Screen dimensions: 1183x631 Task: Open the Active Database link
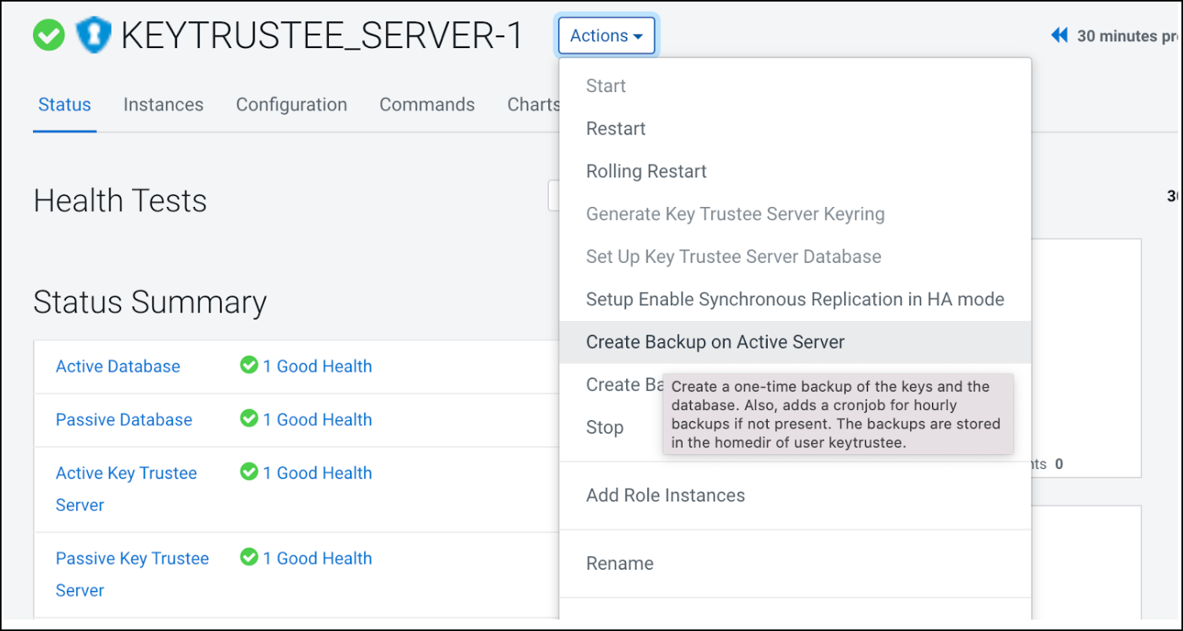[x=118, y=367]
